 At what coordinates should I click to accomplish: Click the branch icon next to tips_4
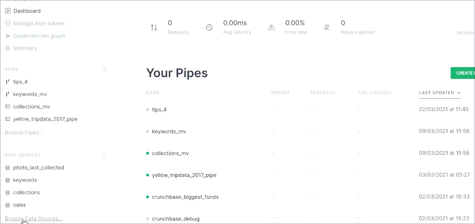tap(8, 82)
